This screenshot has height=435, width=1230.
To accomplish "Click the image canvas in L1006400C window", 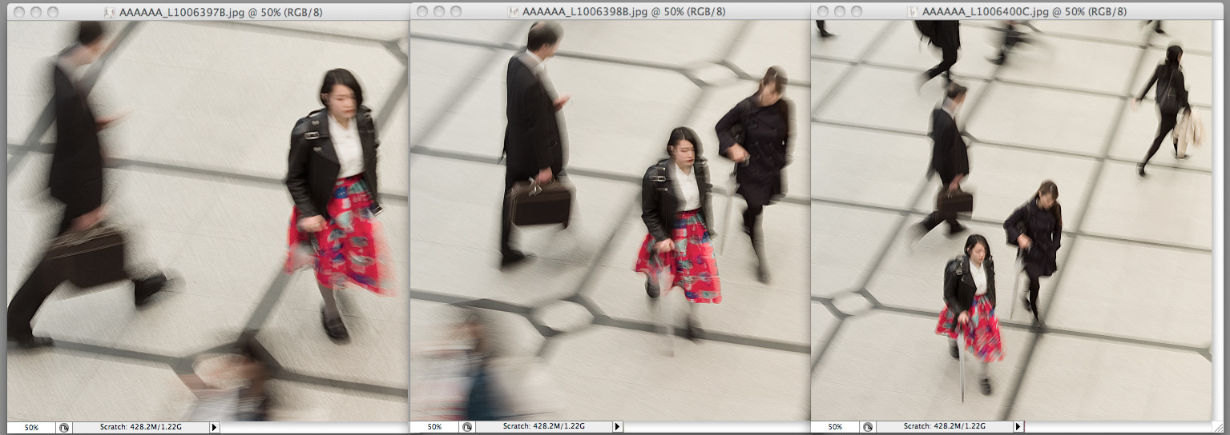I will pyautogui.click(x=1011, y=221).
